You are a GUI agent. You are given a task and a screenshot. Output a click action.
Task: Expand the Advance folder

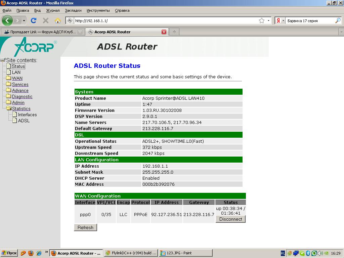pyautogui.click(x=20, y=90)
